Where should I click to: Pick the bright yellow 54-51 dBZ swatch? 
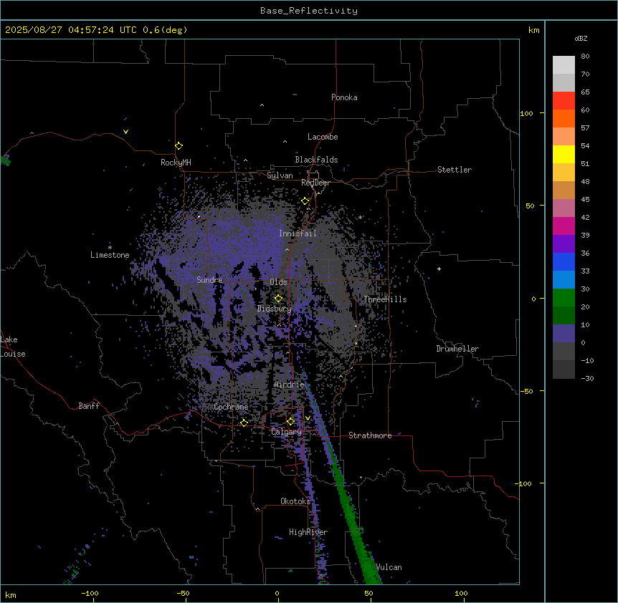pos(564,154)
